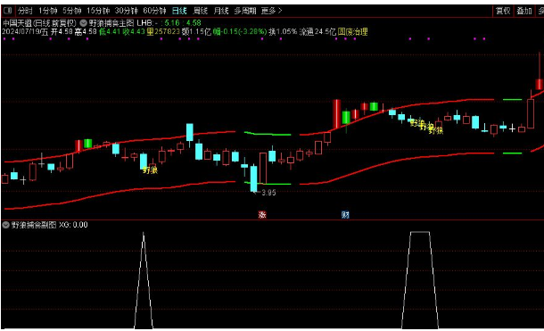Open the 野狼捕食主图 indicator dropdown icon
This screenshot has width=544, height=331.
point(83,23)
